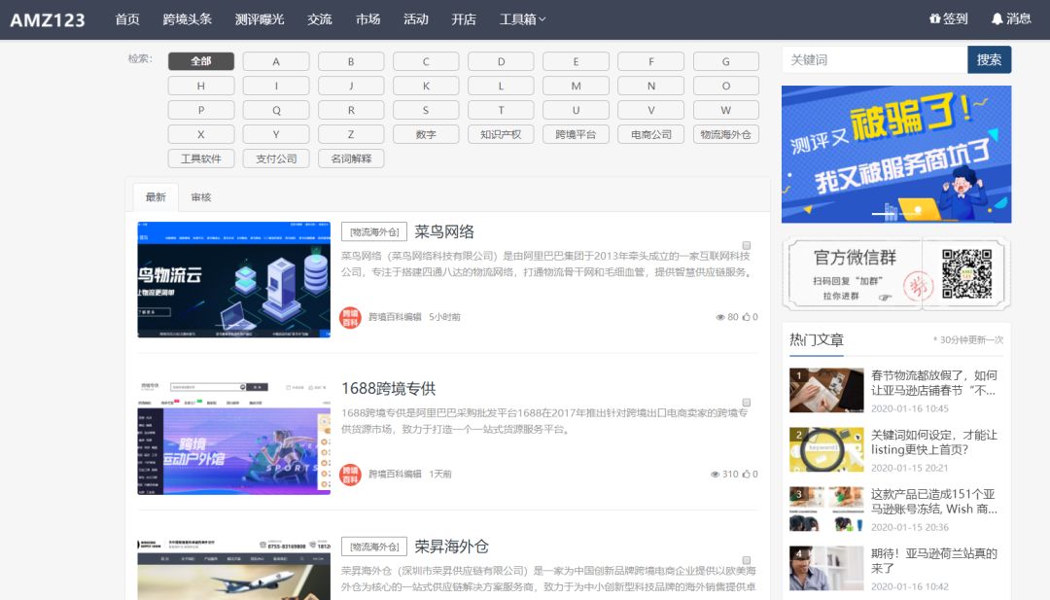This screenshot has width=1050, height=600.
Task: Open hot article 春节物流都放假了
Action: pyautogui.click(x=933, y=382)
